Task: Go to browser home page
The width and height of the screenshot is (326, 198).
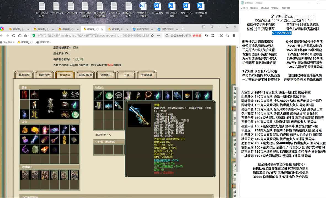Action: pos(20,36)
